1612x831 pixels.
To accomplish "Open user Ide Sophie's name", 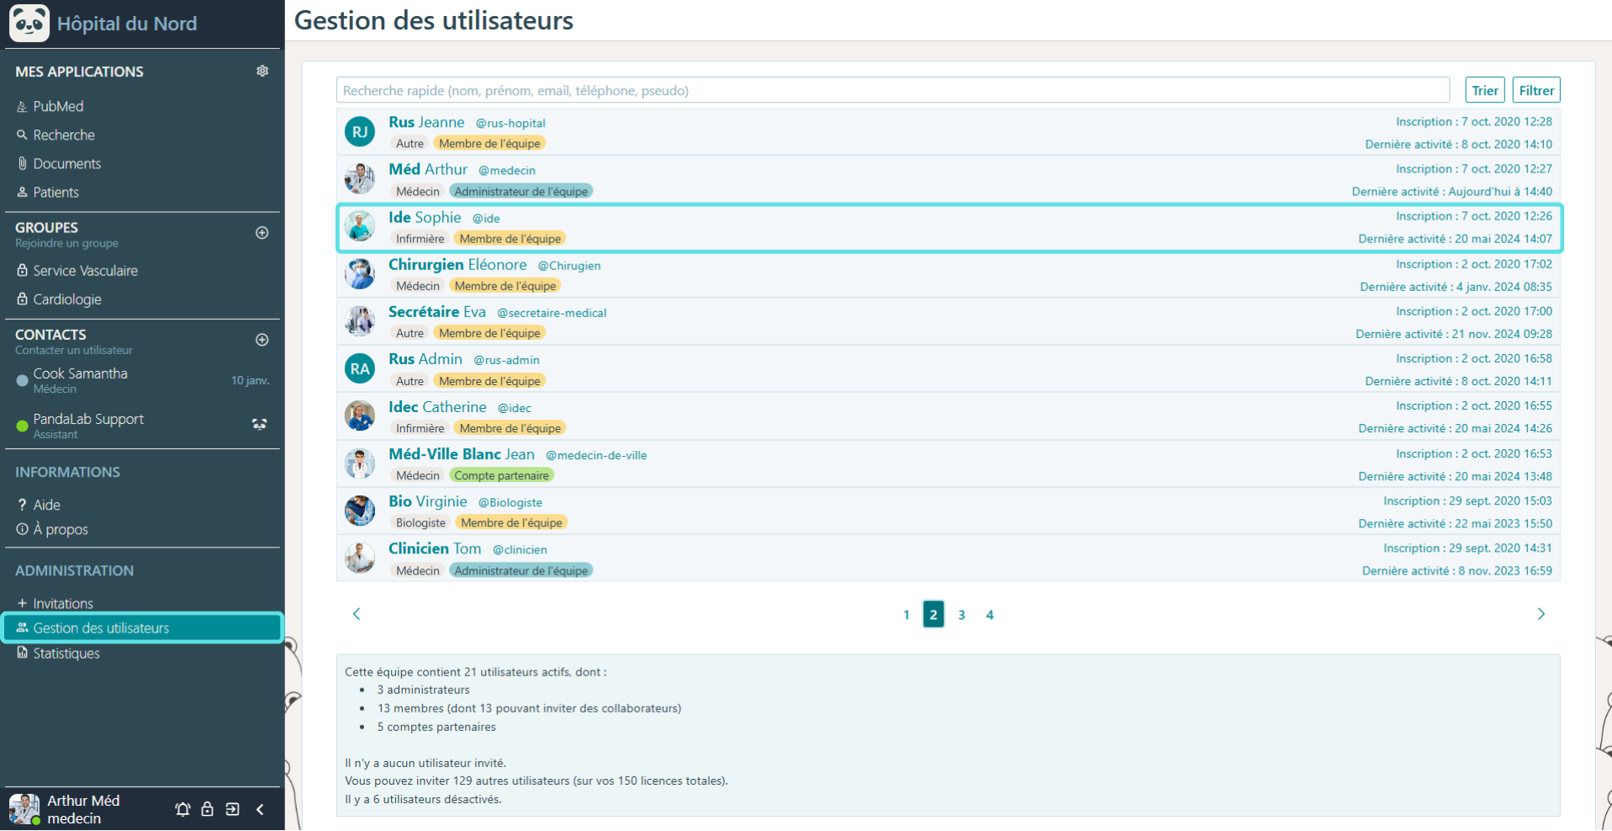I will (425, 217).
